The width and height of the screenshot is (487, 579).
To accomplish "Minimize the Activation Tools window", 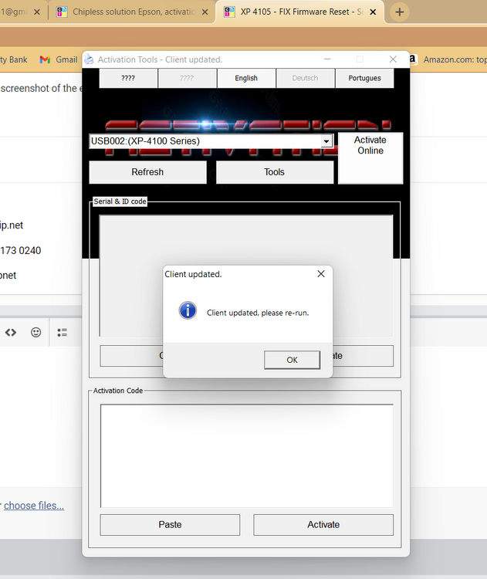I will click(327, 59).
